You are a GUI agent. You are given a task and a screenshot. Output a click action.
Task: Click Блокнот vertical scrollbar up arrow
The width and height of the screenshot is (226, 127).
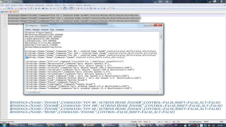click(x=160, y=33)
